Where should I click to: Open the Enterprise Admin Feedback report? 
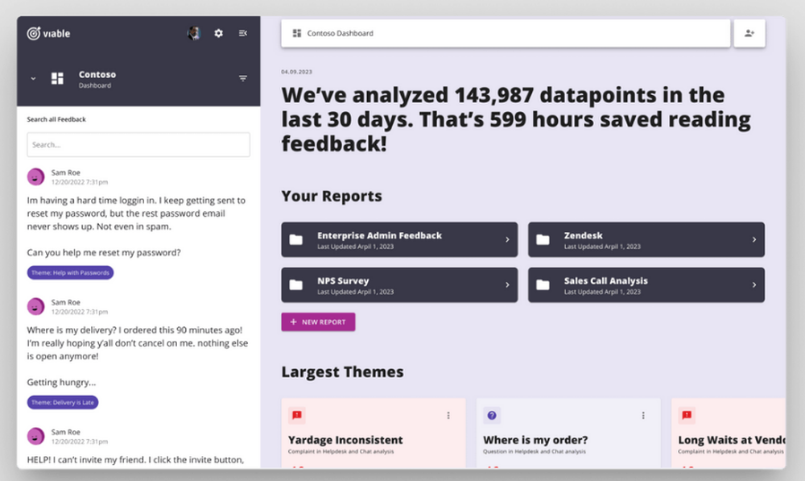click(x=399, y=239)
